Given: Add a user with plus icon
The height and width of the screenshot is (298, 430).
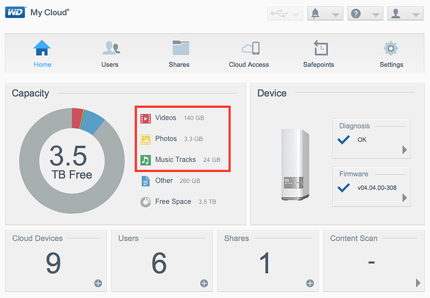Looking at the screenshot, I should point(204,283).
